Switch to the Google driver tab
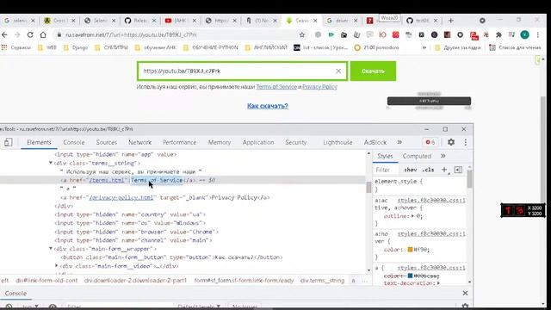This screenshot has width=551, height=310. [x=342, y=21]
